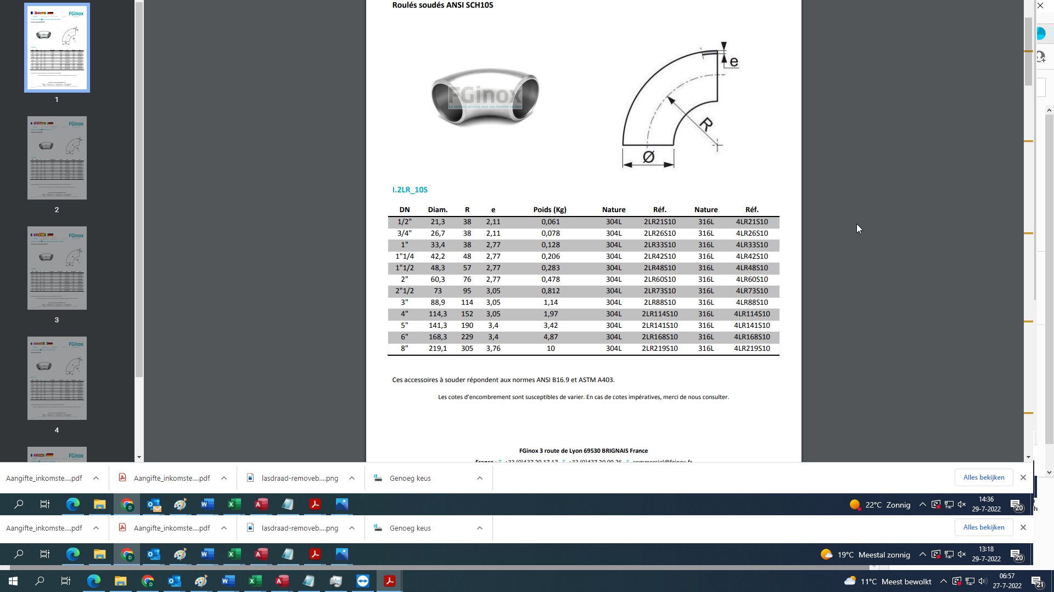Image resolution: width=1054 pixels, height=592 pixels.
Task: Open Access from the 11°C Meest bewolkt taskbar
Action: click(282, 581)
